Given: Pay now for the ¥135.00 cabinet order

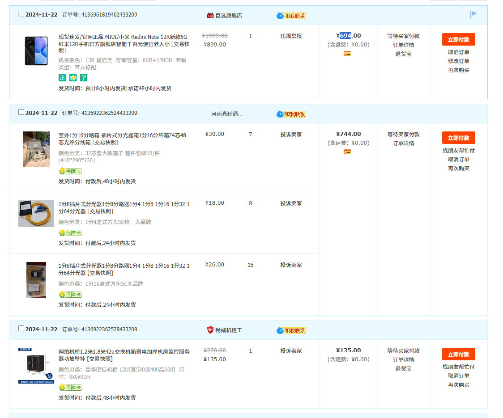Looking at the screenshot, I should tap(458, 354).
